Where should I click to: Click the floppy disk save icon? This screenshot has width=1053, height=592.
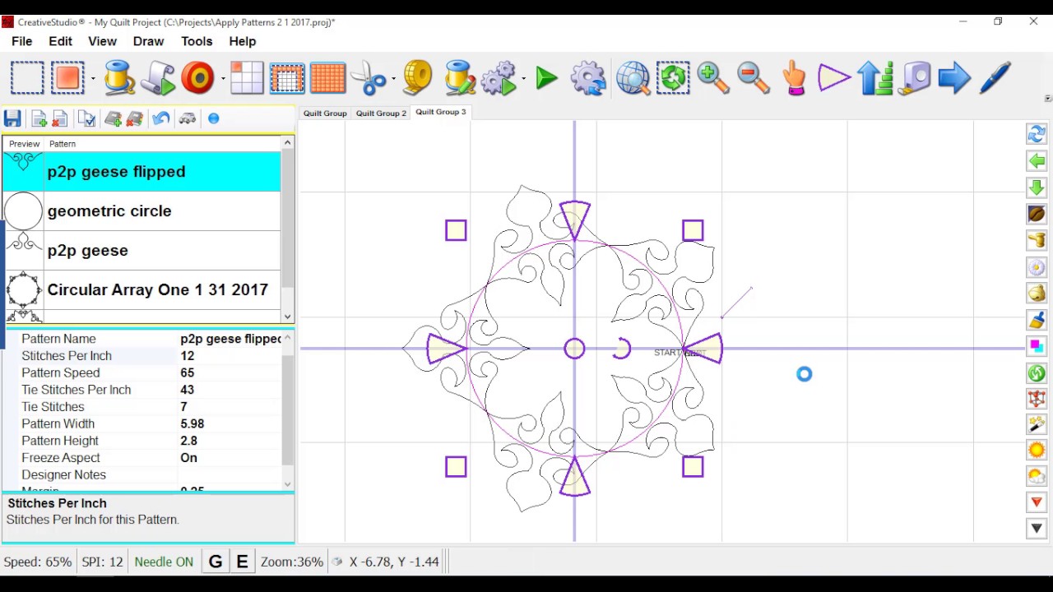[x=12, y=119]
